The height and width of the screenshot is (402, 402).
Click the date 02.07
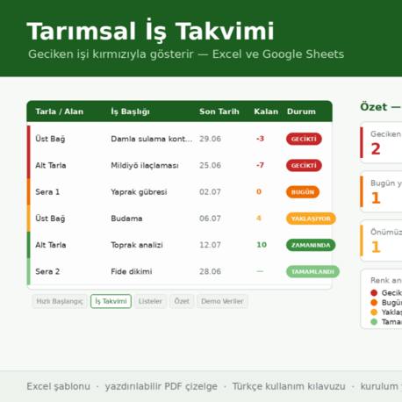(210, 192)
